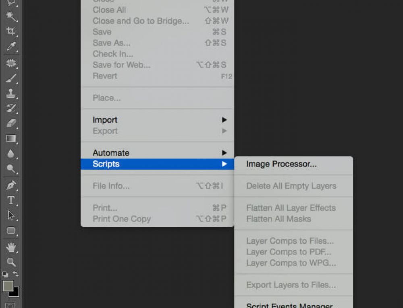Open Image Processor from Scripts submenu
Viewport: 403px width, 308px height.
pyautogui.click(x=281, y=164)
